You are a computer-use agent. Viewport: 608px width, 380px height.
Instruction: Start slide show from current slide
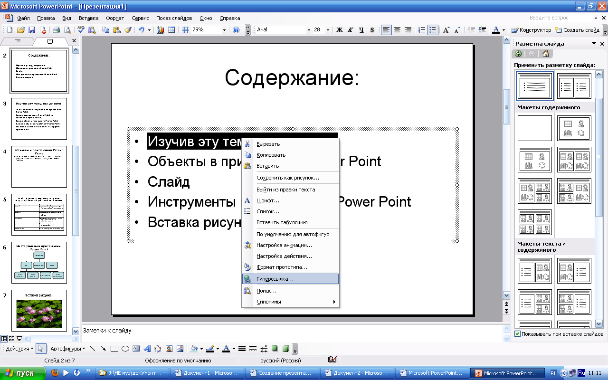19,339
